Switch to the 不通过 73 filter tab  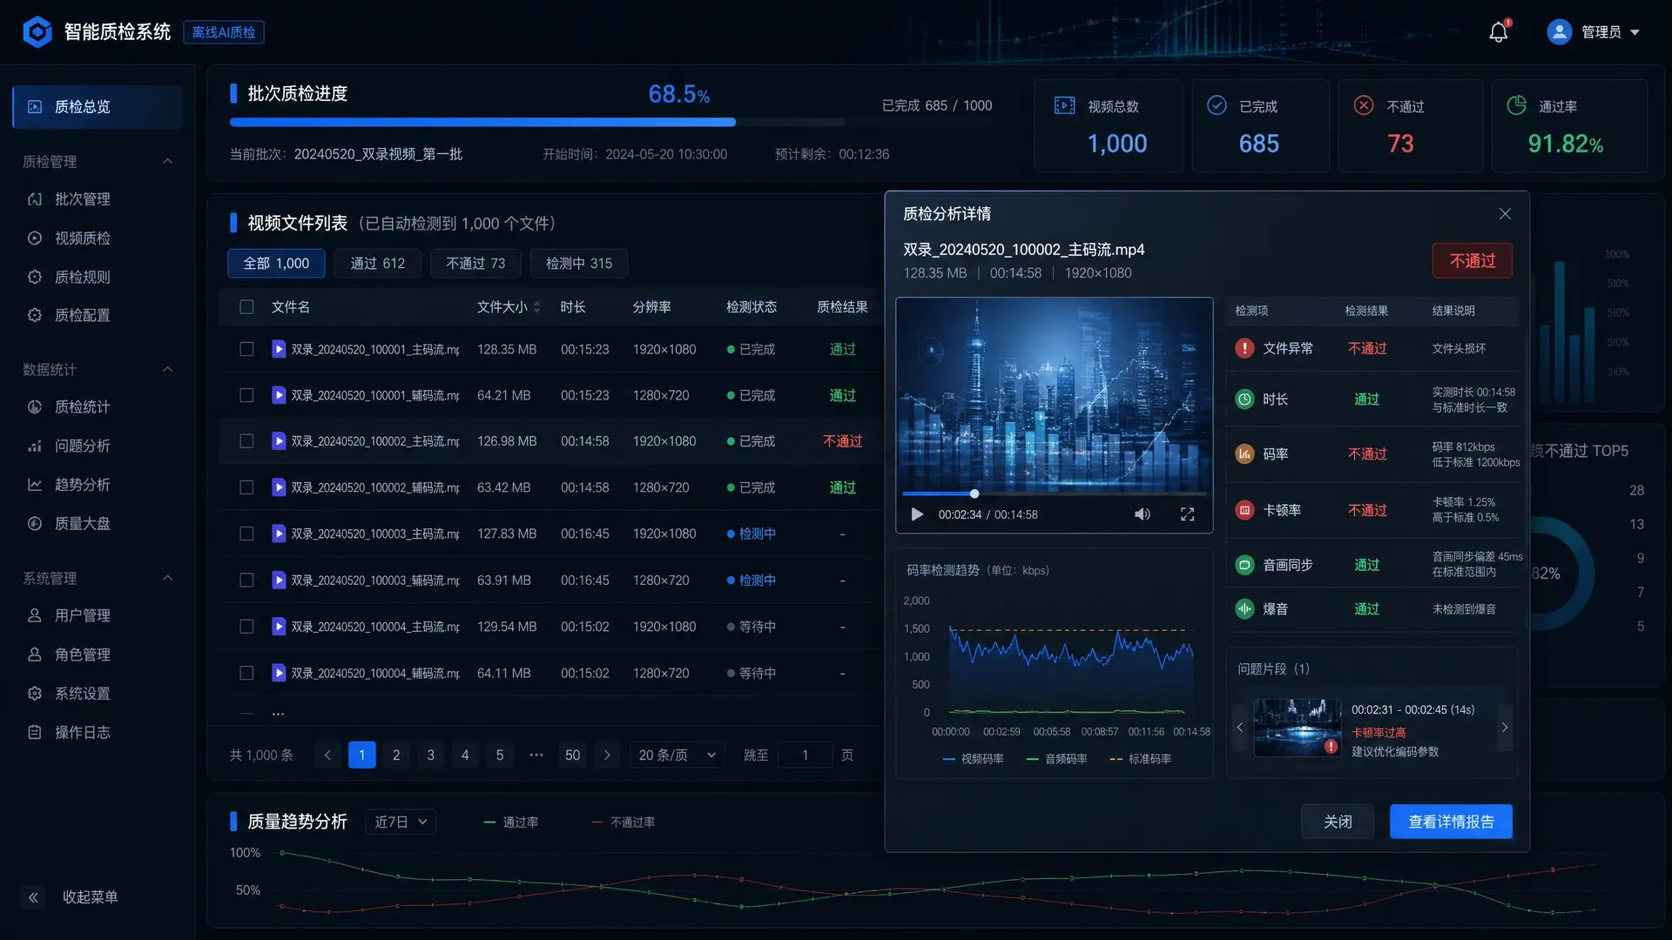coord(475,263)
